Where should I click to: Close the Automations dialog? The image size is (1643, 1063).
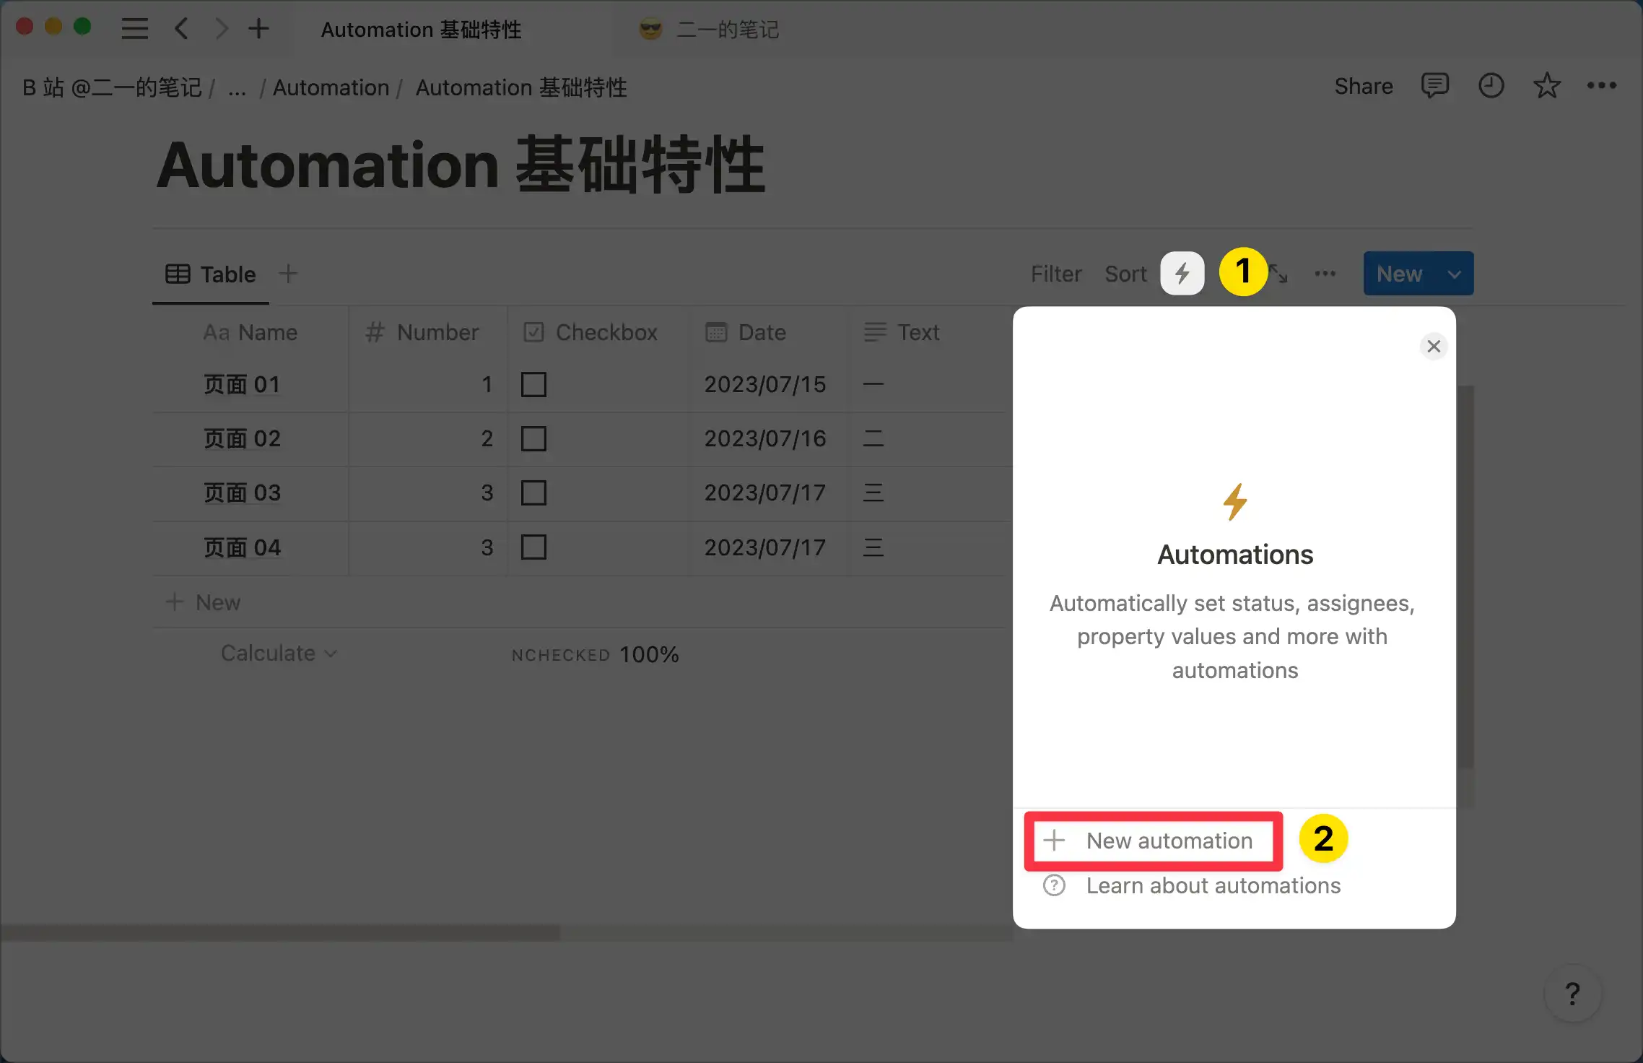pos(1434,346)
